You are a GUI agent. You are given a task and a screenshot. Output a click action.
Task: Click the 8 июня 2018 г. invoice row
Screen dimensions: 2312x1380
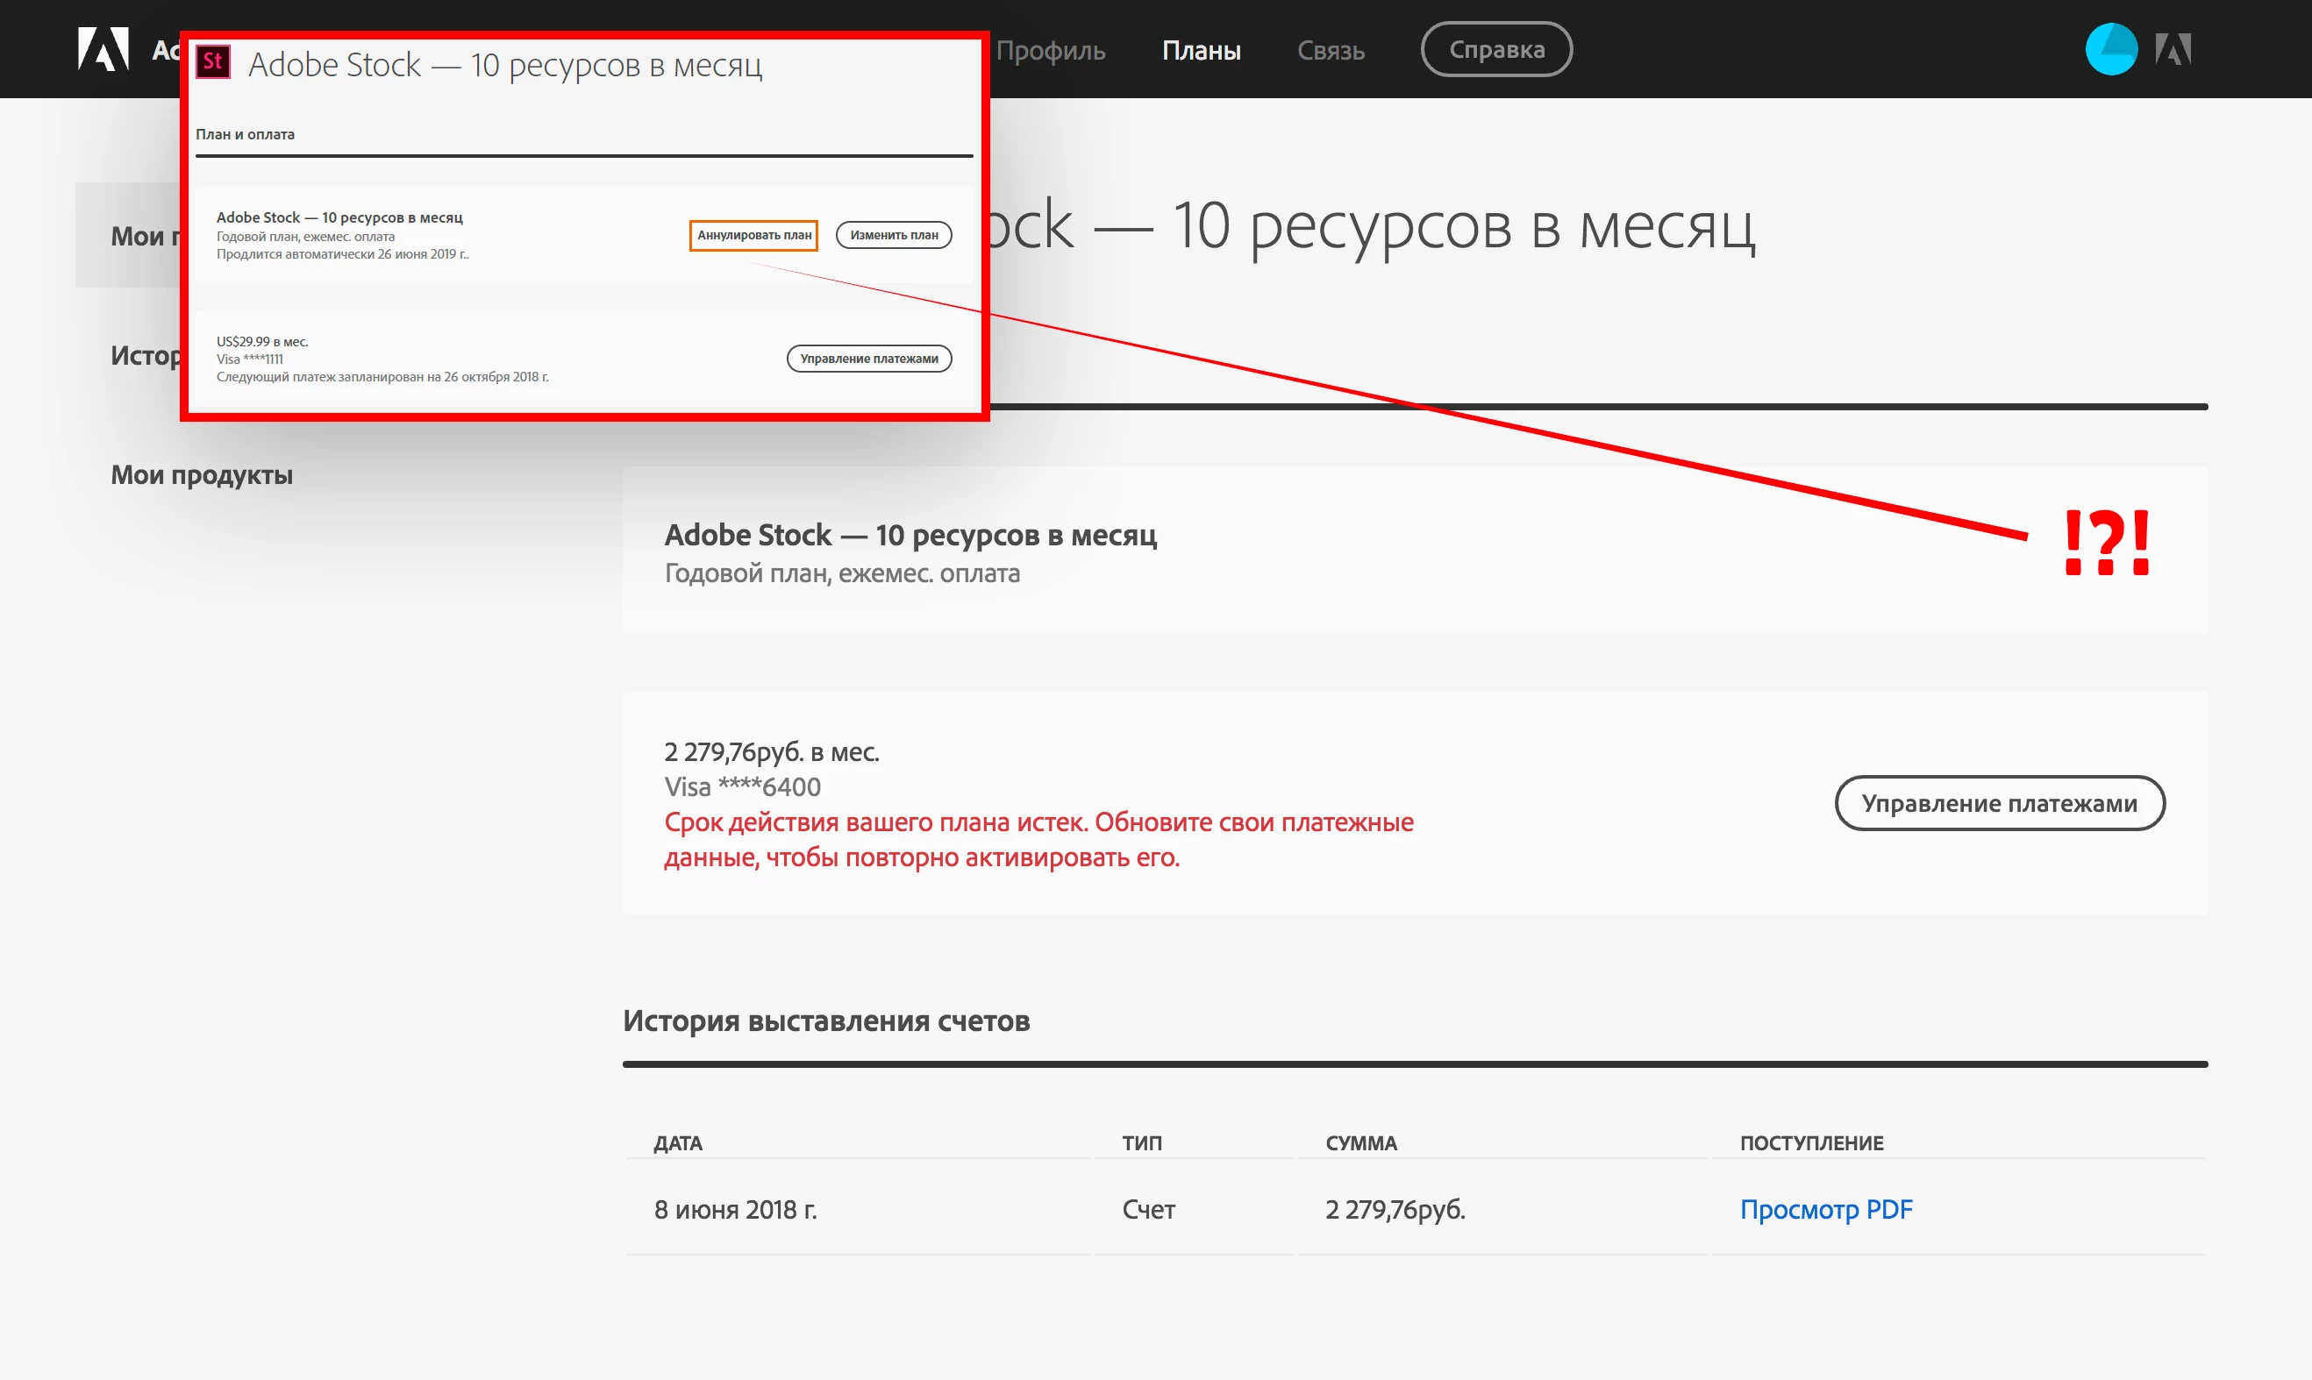click(x=735, y=1209)
